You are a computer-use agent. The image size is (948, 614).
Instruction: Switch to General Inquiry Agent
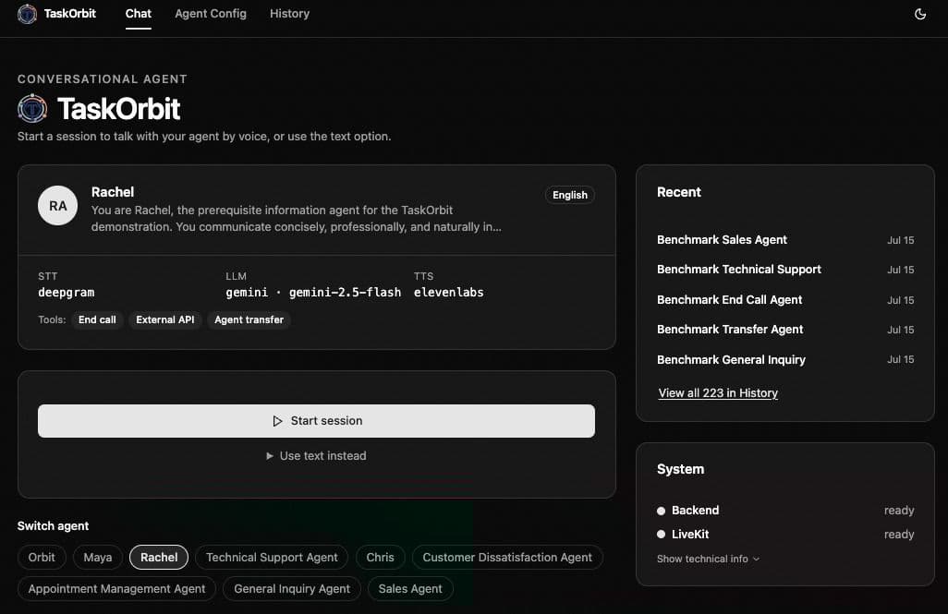click(x=292, y=589)
